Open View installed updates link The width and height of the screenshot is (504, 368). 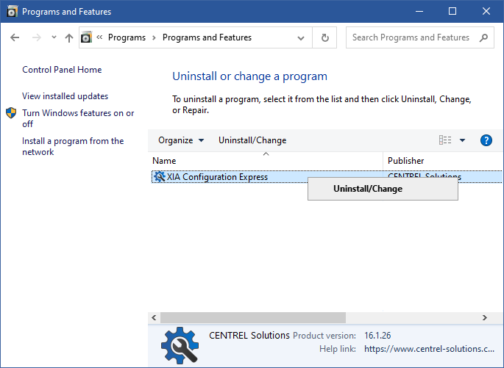[x=65, y=96]
